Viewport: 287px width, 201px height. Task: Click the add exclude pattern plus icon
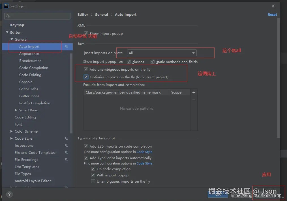tap(194, 92)
